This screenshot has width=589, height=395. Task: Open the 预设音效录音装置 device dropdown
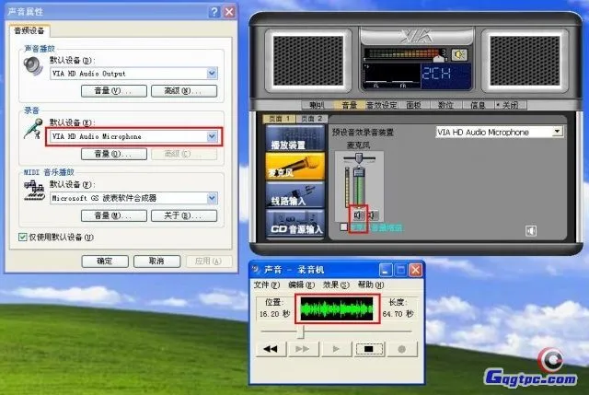pyautogui.click(x=558, y=132)
